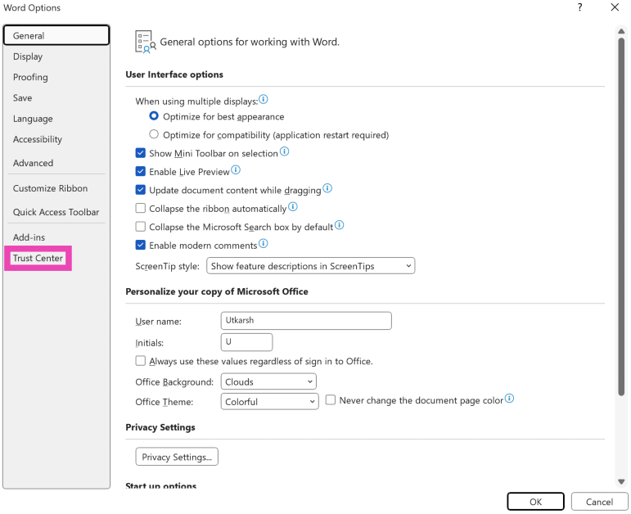Click info icon next to Search box option
The width and height of the screenshot is (631, 514).
339,226
